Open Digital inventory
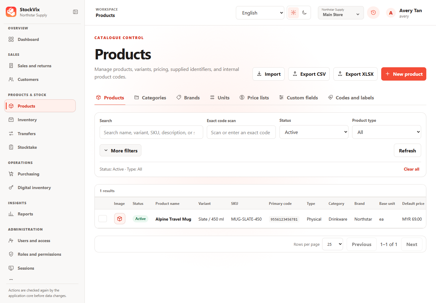 pyautogui.click(x=40, y=188)
